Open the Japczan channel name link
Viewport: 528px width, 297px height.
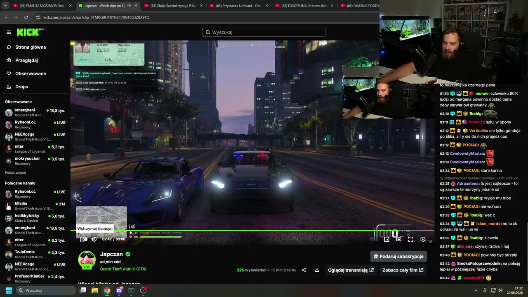pyautogui.click(x=111, y=254)
